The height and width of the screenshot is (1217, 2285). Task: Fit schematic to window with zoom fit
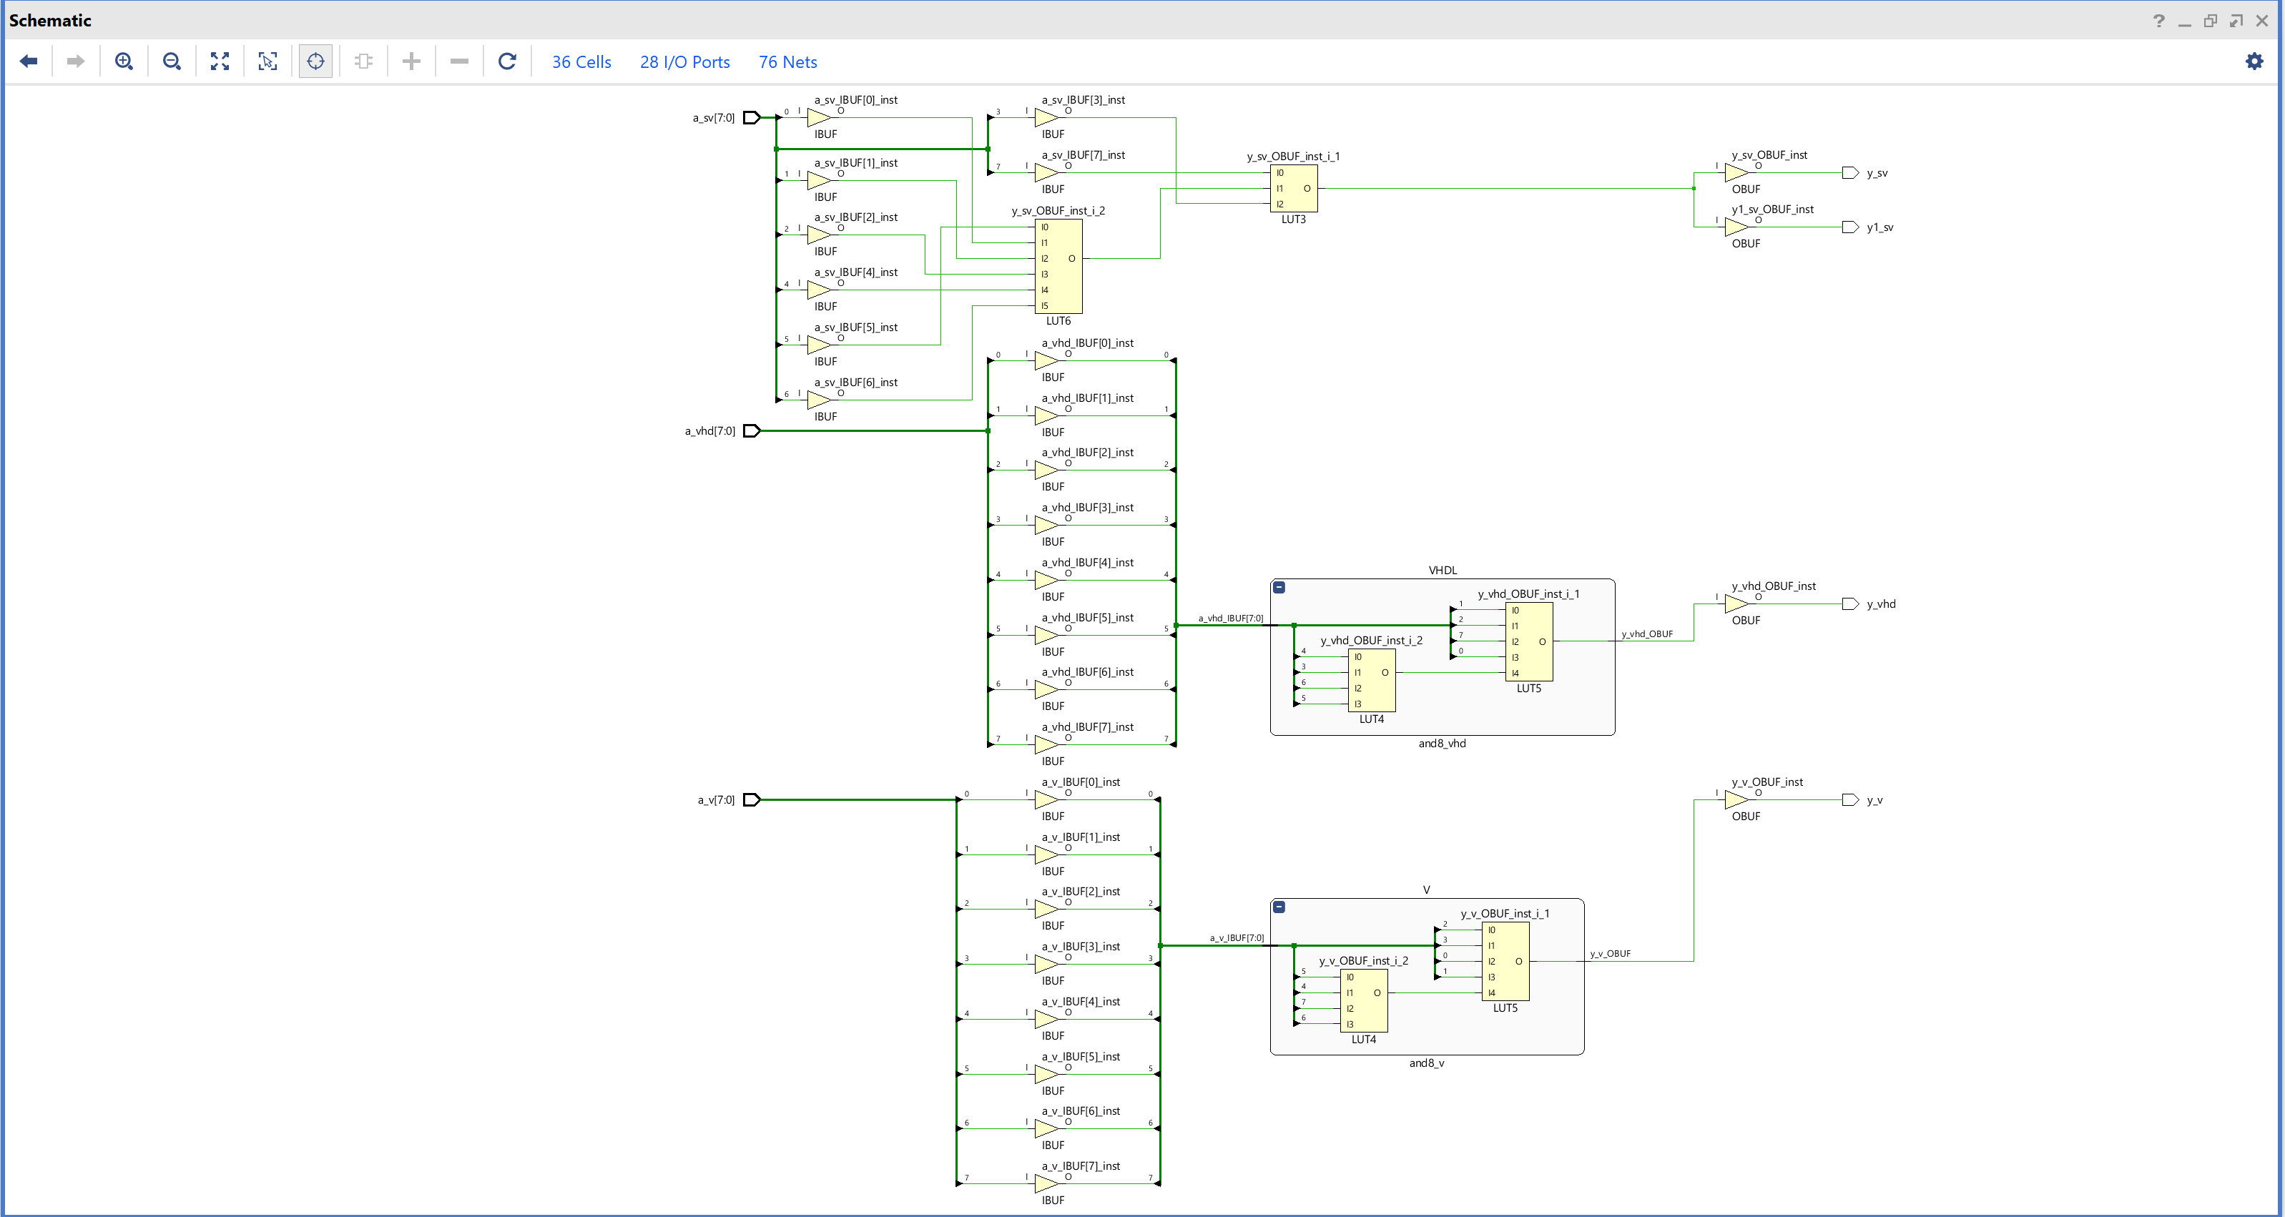coord(220,61)
